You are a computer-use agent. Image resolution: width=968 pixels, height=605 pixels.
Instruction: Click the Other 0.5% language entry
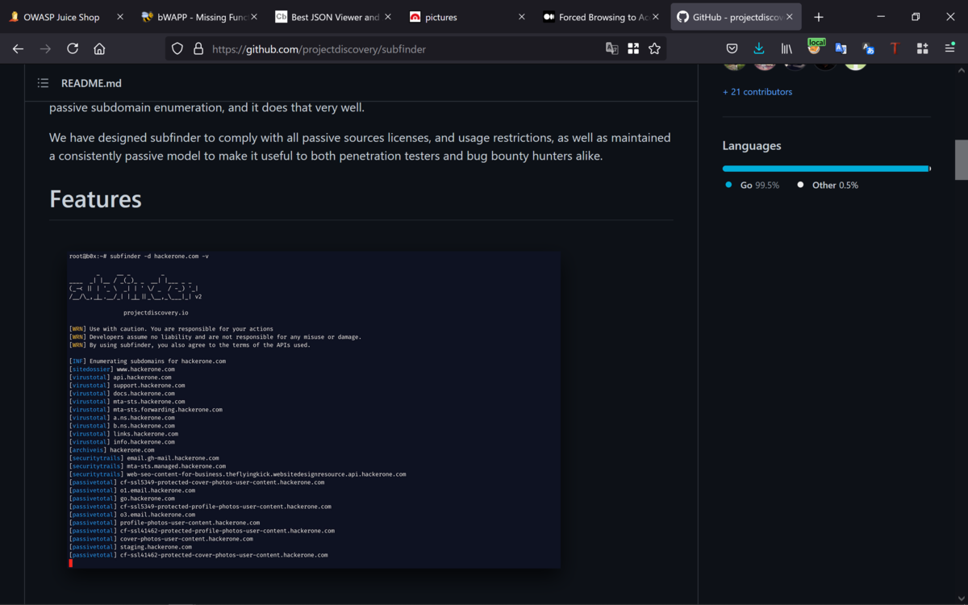tap(828, 186)
